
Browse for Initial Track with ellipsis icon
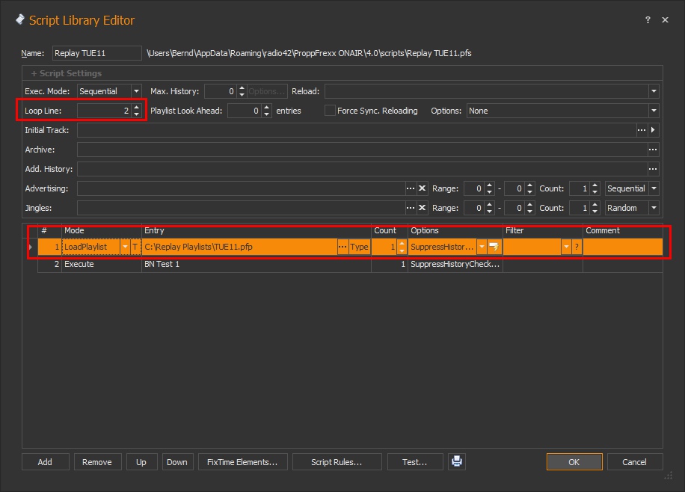click(x=642, y=130)
